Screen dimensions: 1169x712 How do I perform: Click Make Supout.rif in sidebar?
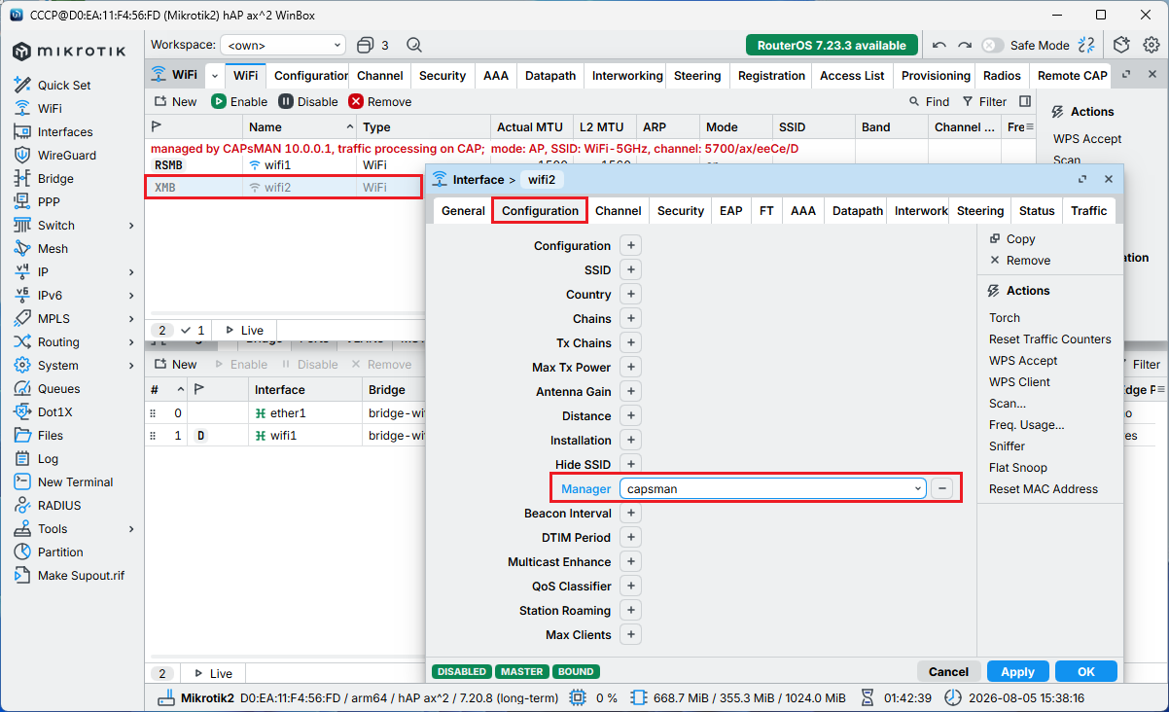click(x=81, y=575)
